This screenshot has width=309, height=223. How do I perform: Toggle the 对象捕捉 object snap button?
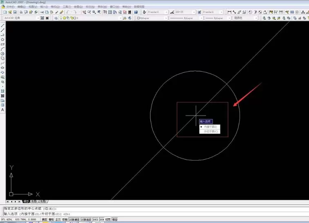point(74,219)
